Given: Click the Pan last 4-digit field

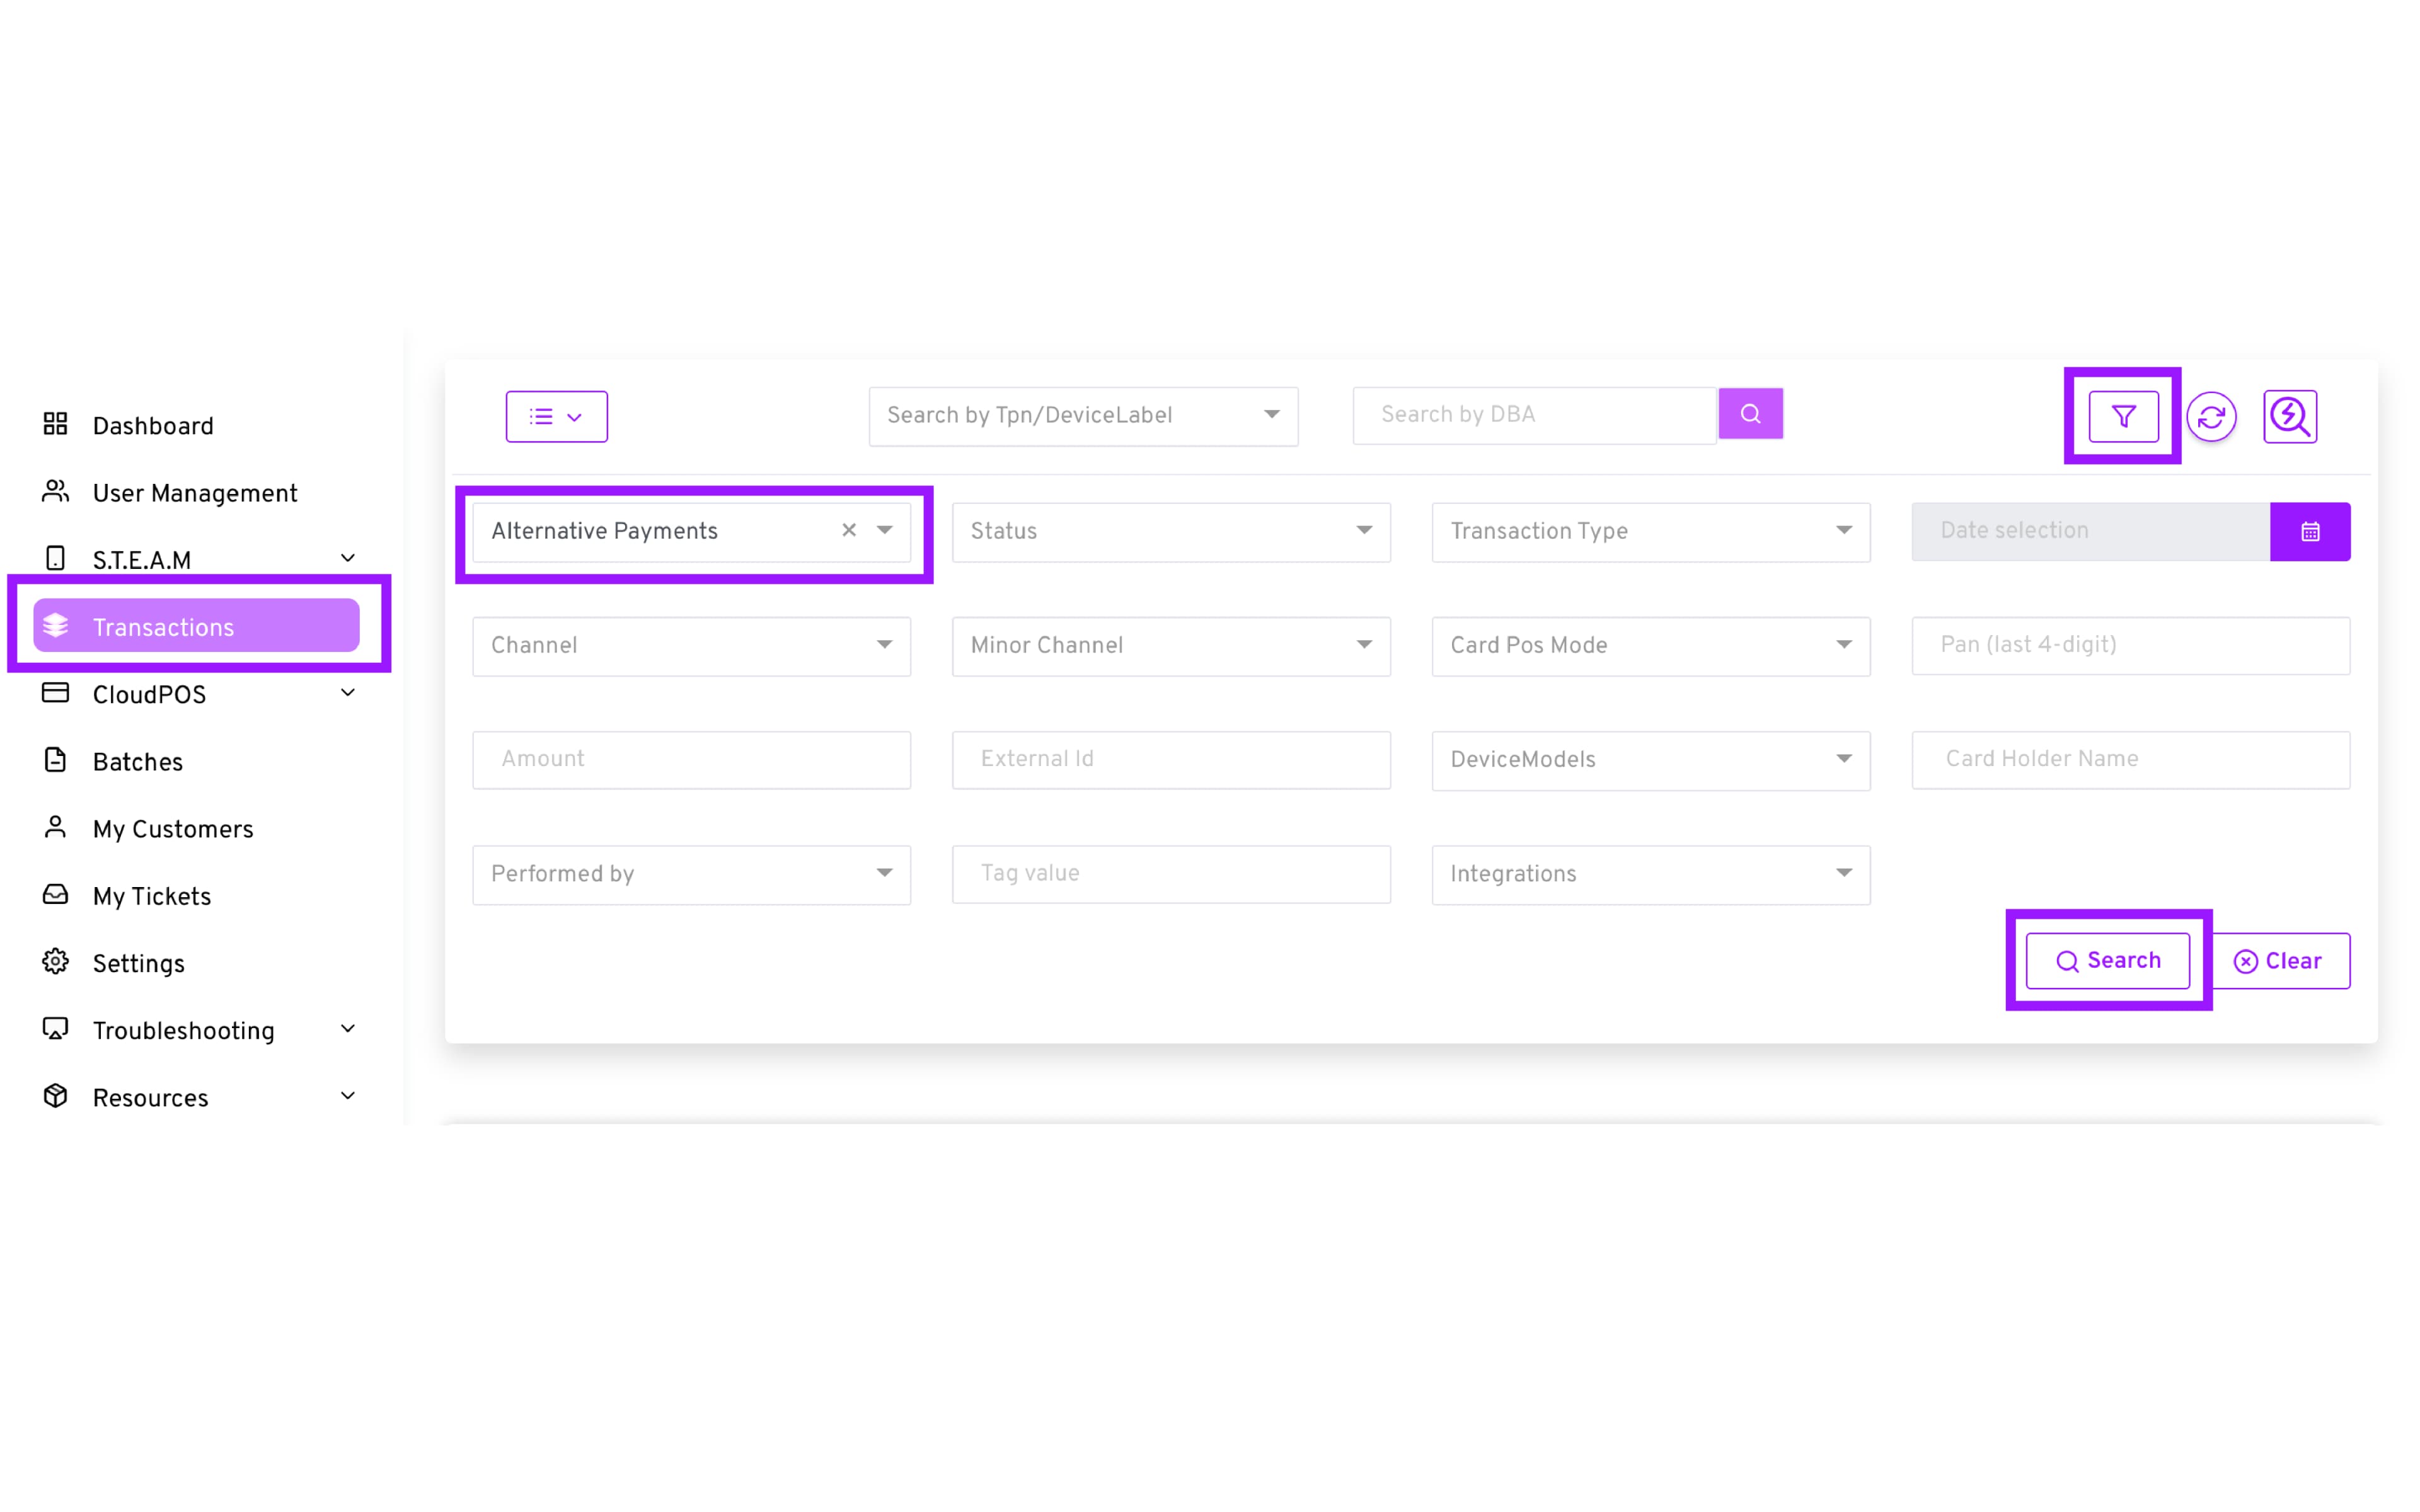Looking at the screenshot, I should click(x=2130, y=646).
